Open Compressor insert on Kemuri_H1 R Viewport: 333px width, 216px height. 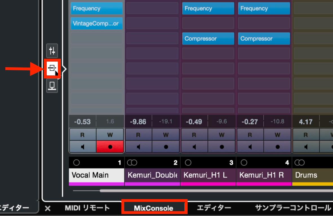coord(264,39)
